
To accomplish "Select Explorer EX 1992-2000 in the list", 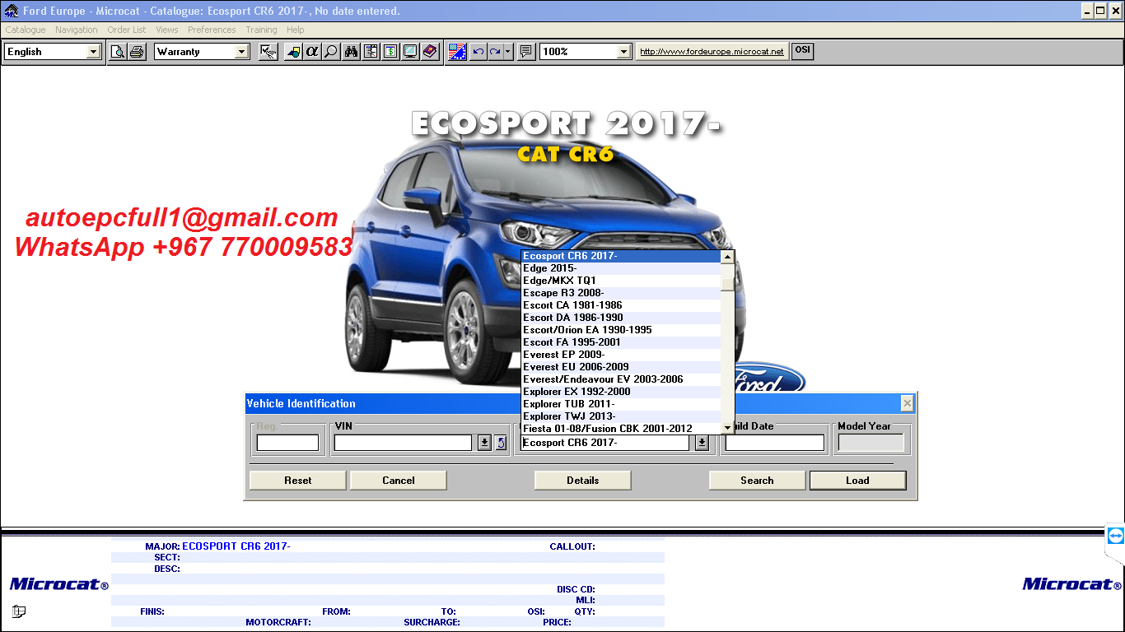I will click(621, 392).
